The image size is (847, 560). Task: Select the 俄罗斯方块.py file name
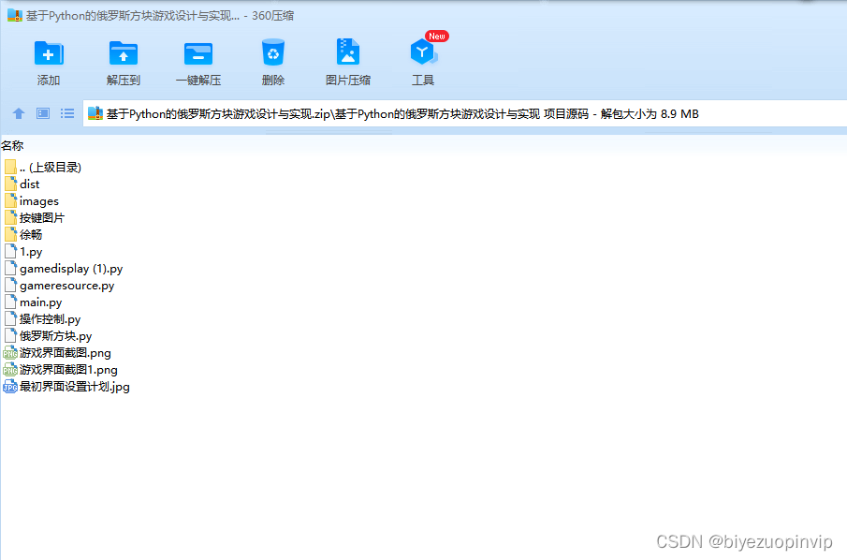(x=55, y=336)
